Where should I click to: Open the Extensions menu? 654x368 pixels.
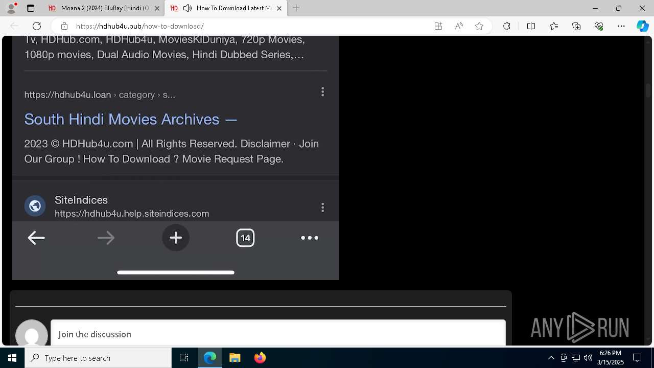pos(506,26)
